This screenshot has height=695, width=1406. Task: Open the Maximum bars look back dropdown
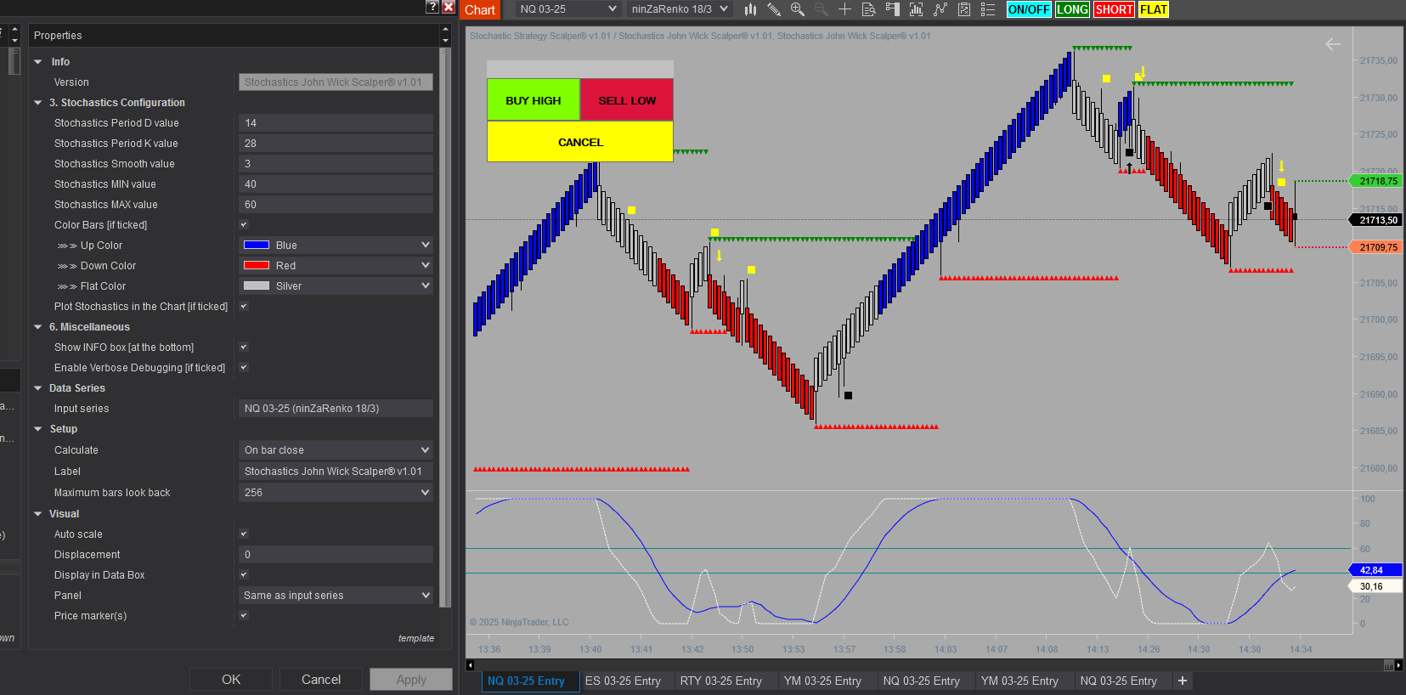tap(336, 493)
